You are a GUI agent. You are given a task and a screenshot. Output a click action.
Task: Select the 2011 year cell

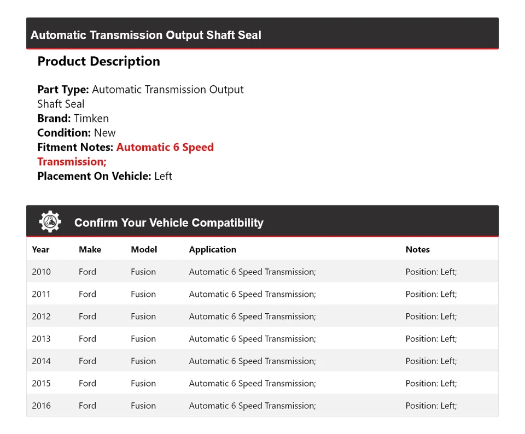pyautogui.click(x=41, y=294)
